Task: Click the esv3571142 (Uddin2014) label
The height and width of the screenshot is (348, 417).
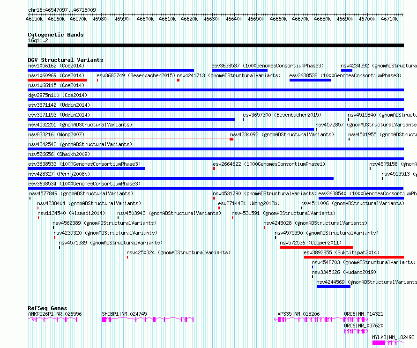Action: (59, 105)
